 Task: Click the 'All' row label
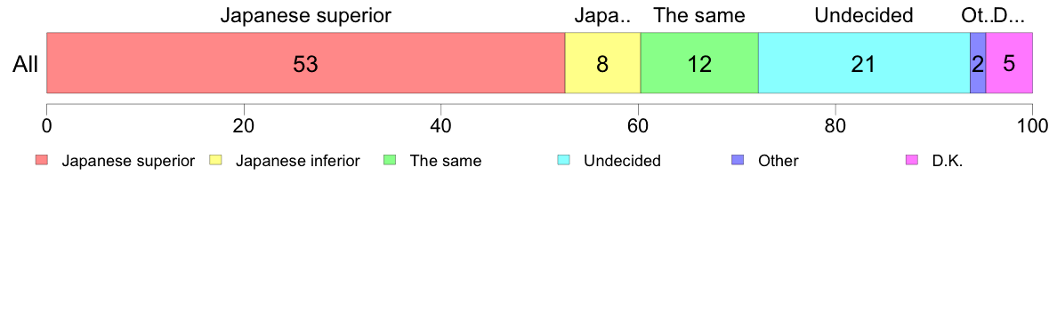[26, 64]
